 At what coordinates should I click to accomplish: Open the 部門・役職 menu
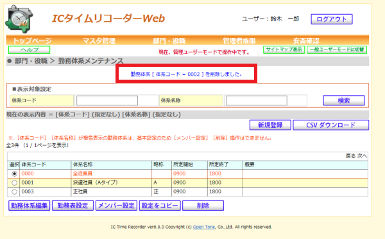169,40
